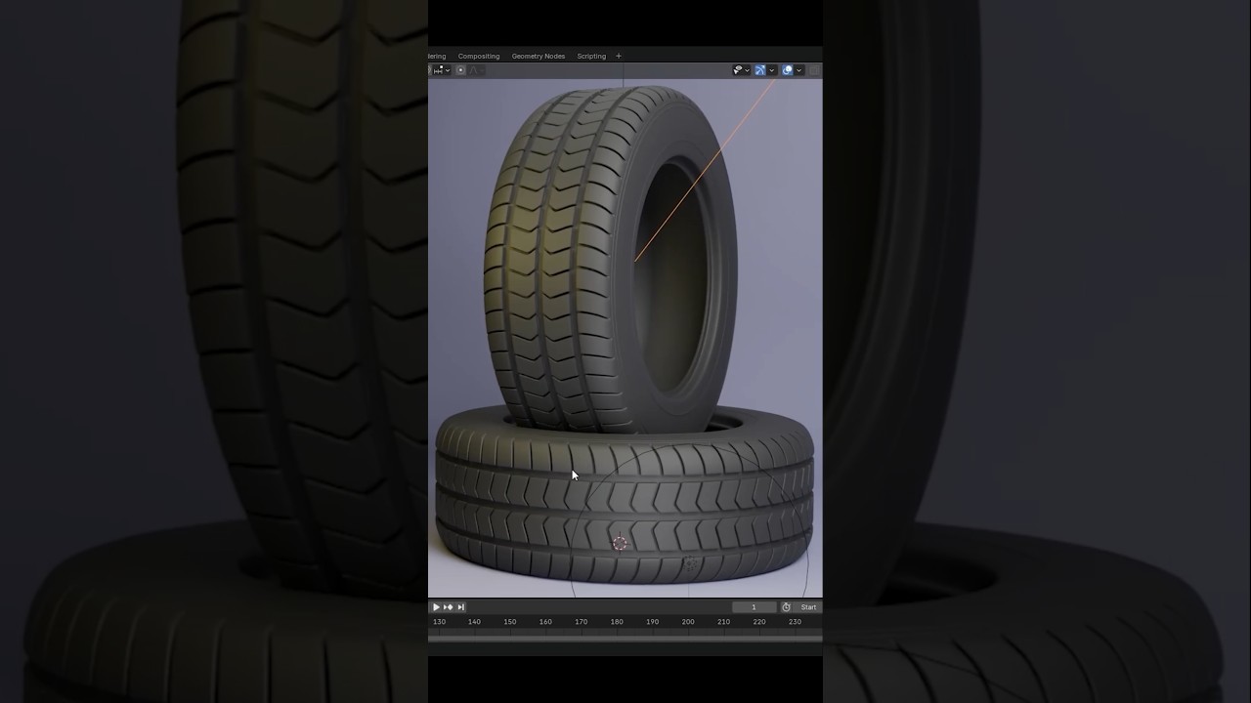Toggle proportional editing in viewport header
The height and width of the screenshot is (703, 1251).
(460, 69)
